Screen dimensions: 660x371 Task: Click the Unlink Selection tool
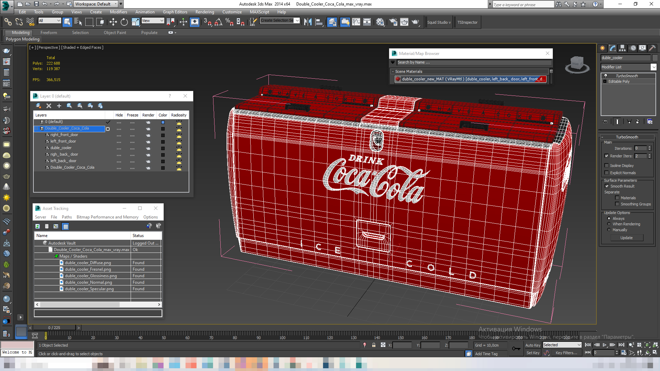(x=19, y=22)
